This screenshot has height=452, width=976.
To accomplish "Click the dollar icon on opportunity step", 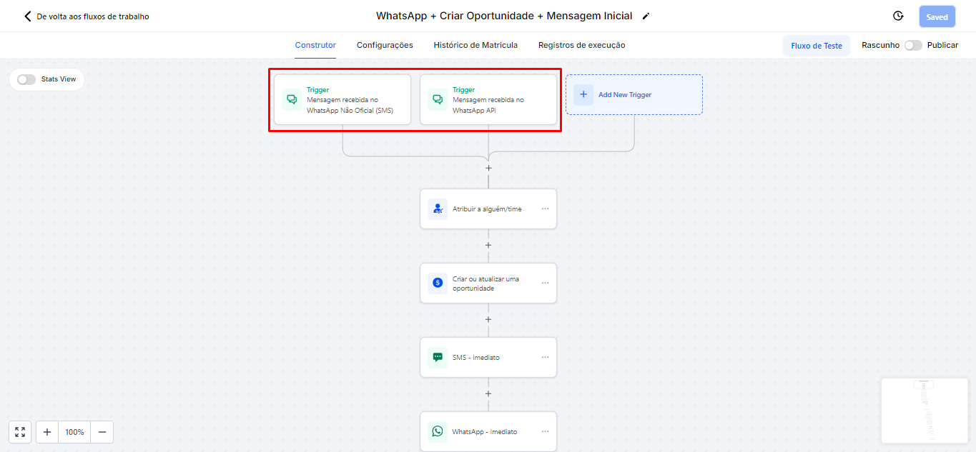I will pyautogui.click(x=438, y=283).
